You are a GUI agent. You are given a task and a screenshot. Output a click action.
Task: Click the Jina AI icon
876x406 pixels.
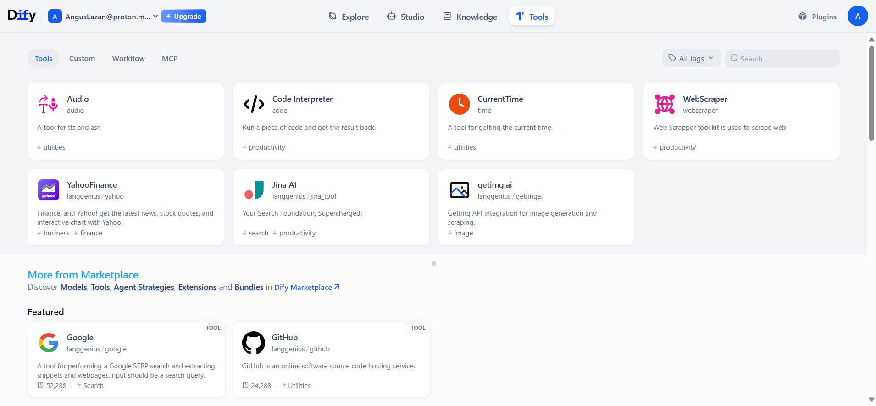point(254,190)
